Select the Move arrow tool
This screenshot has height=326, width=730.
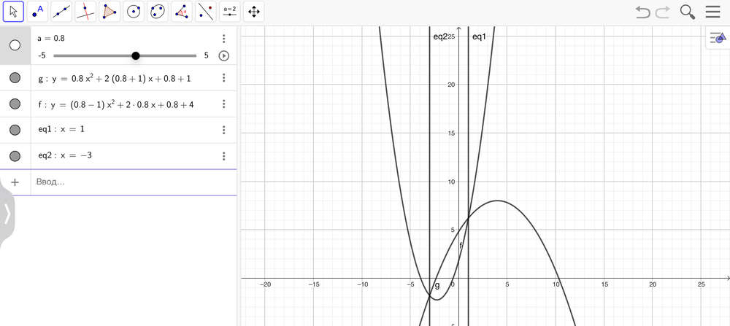tap(13, 12)
